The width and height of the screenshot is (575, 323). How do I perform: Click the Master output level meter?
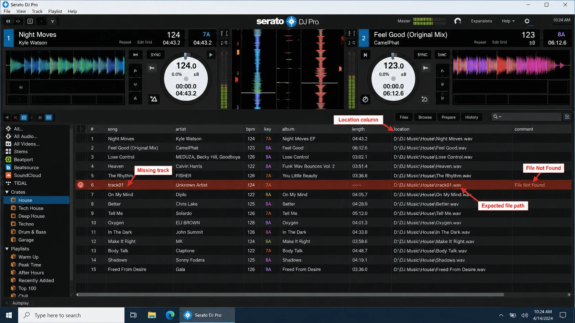429,21
